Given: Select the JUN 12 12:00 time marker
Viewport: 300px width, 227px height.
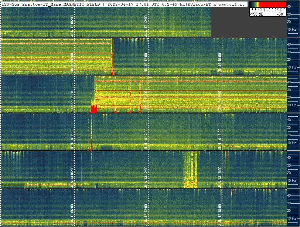Looking at the screenshot, I should coord(146,215).
